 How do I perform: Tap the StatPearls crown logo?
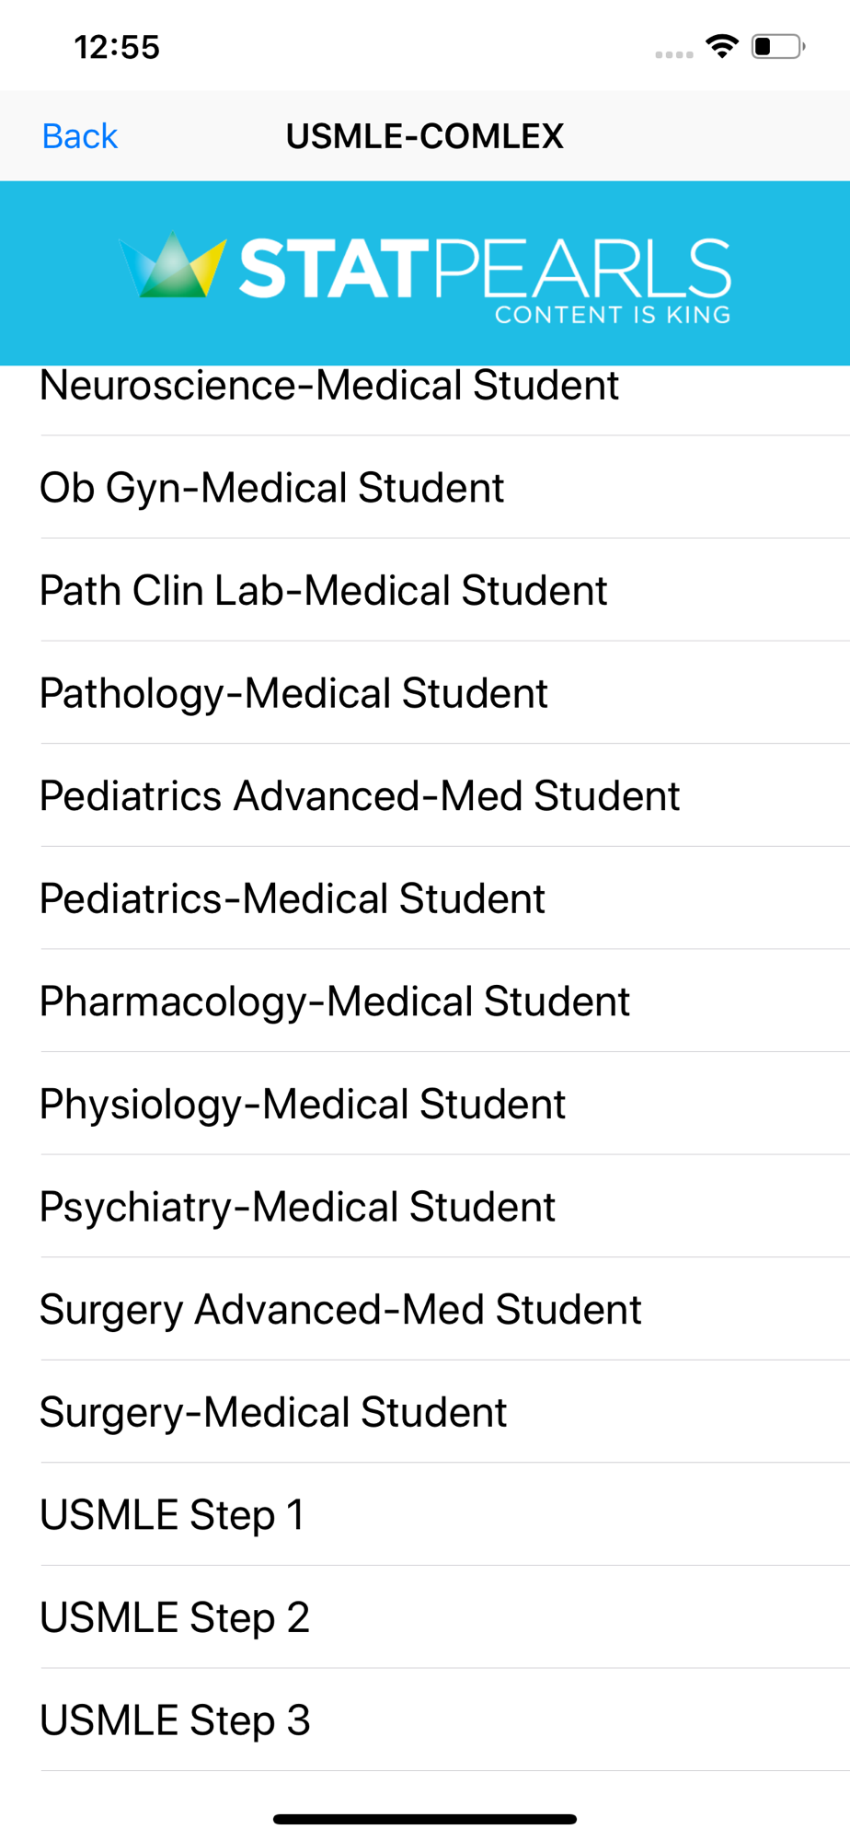[x=173, y=266]
